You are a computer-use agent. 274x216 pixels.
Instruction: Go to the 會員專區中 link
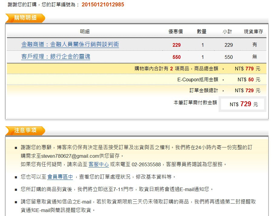(x=60, y=177)
